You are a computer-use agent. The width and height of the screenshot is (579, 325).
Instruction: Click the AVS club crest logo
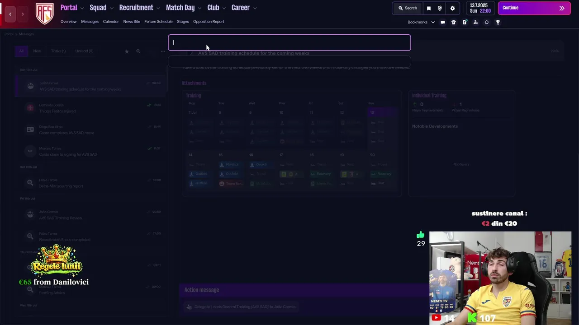[x=44, y=14]
